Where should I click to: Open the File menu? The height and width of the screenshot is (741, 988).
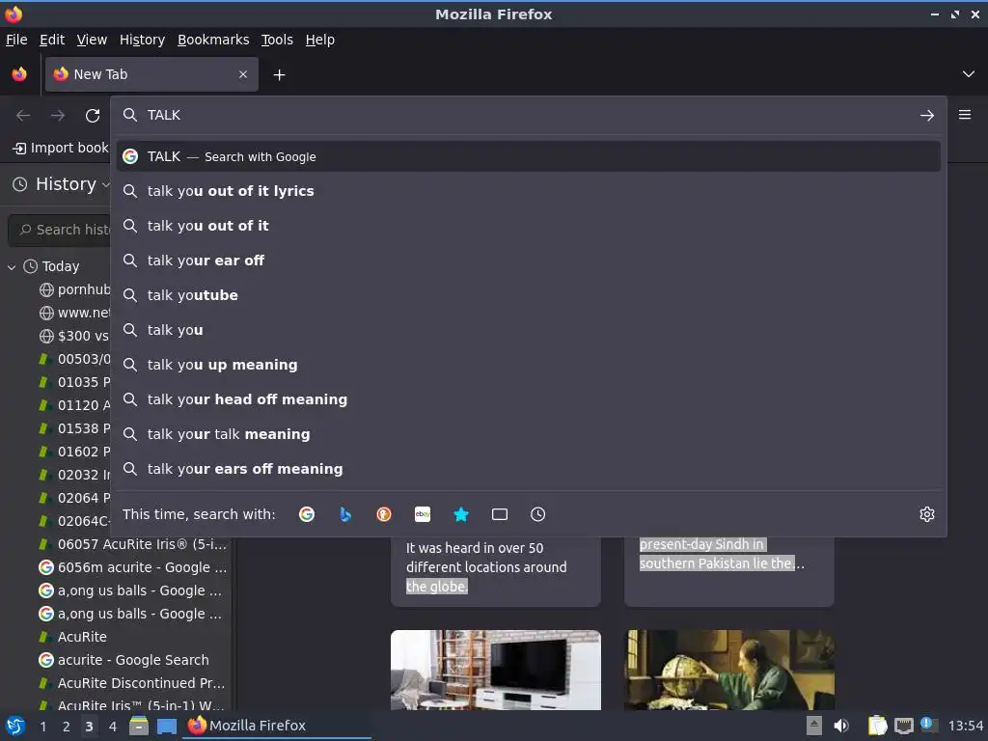pos(16,40)
